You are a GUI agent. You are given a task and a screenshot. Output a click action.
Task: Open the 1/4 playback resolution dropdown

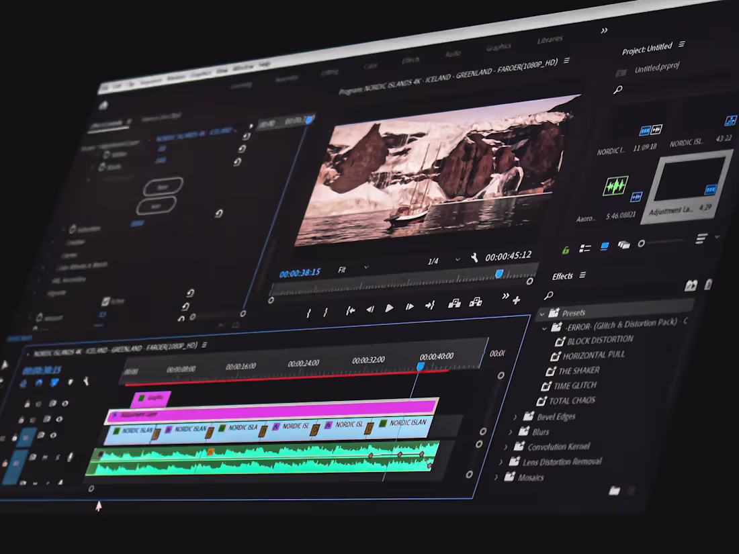point(435,260)
